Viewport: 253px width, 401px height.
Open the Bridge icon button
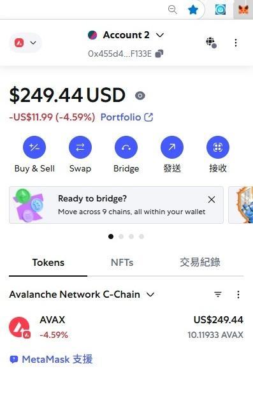[x=126, y=147]
